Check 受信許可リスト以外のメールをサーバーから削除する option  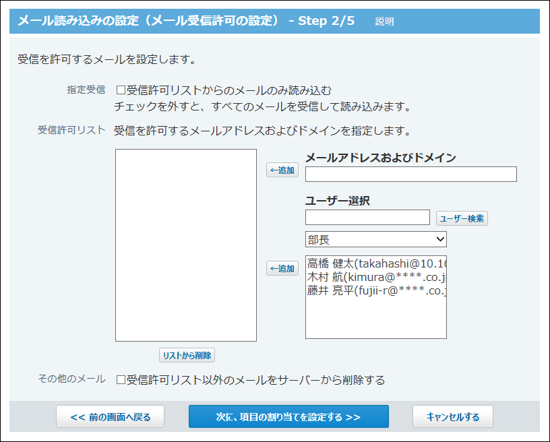pos(121,380)
